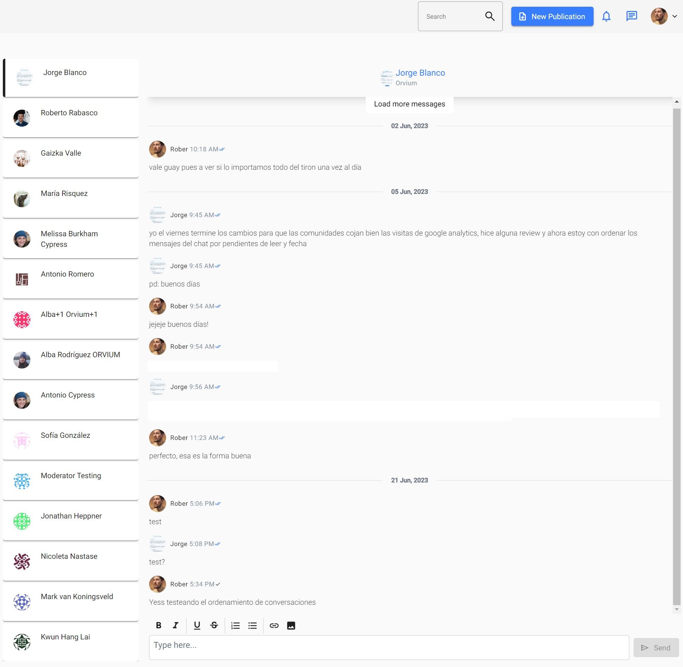Click message 'perfecto, esa es la forma buena'
683x667 pixels.
coord(200,456)
